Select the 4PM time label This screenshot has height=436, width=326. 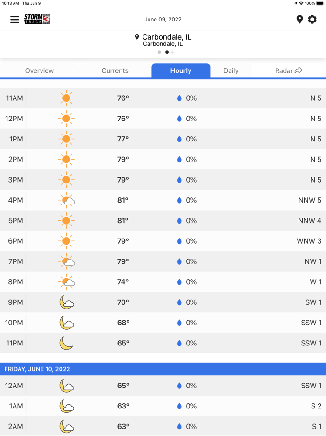point(15,200)
